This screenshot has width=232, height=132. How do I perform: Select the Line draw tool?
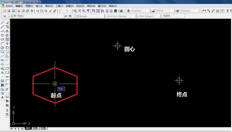(2, 23)
